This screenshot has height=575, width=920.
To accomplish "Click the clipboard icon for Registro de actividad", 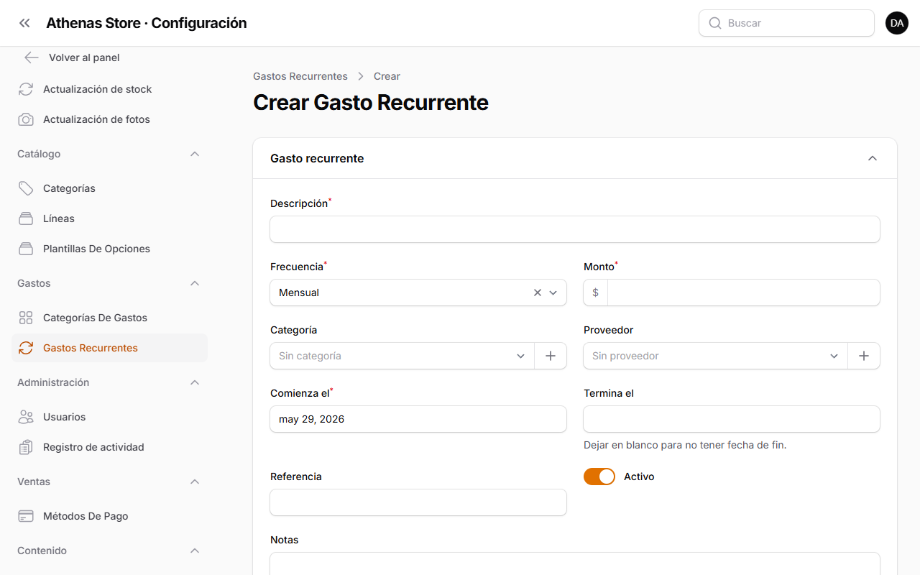I will (26, 447).
